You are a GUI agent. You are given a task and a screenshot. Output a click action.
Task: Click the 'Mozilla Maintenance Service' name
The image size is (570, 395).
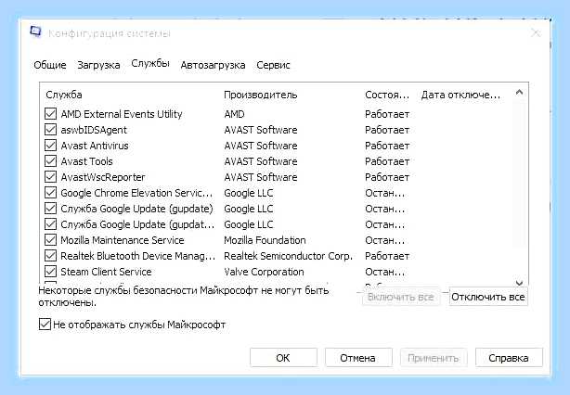click(x=123, y=240)
